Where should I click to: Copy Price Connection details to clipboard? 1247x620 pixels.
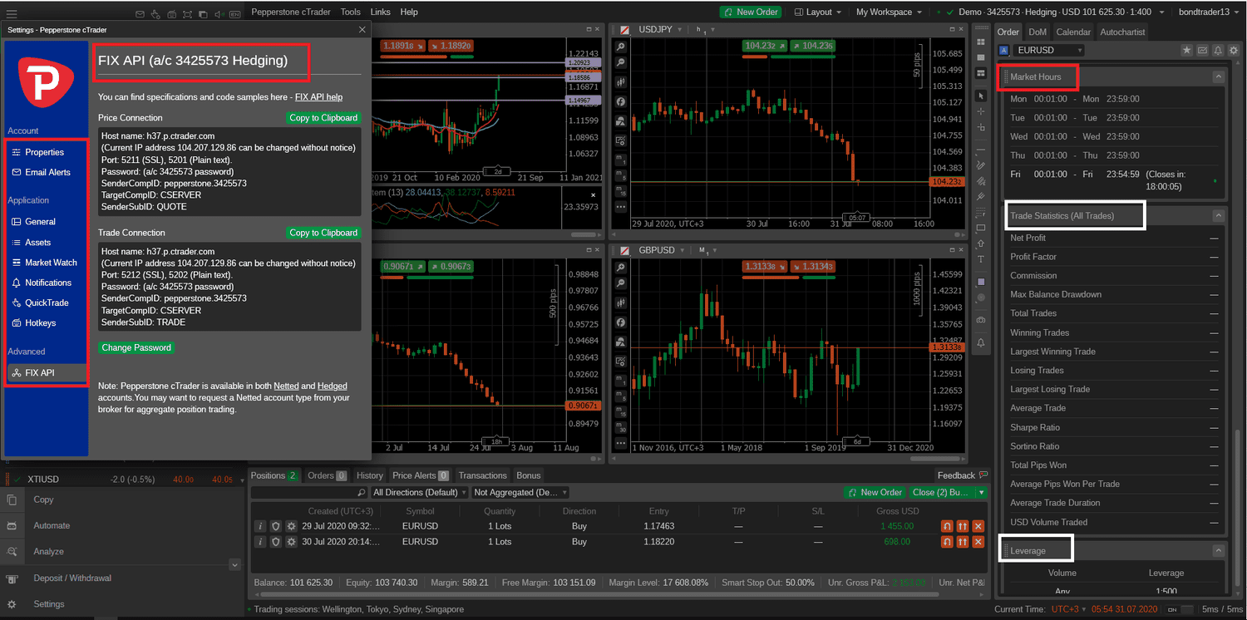click(x=323, y=118)
